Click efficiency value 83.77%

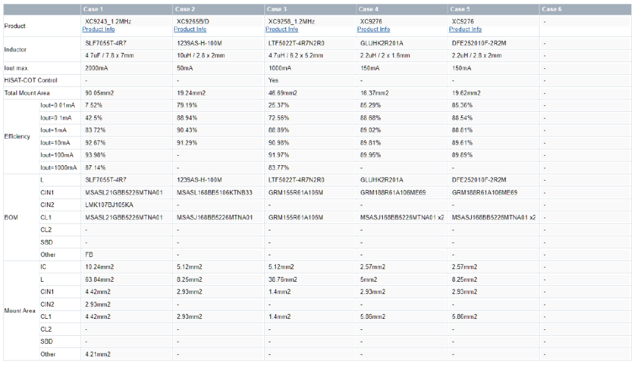[x=279, y=167]
